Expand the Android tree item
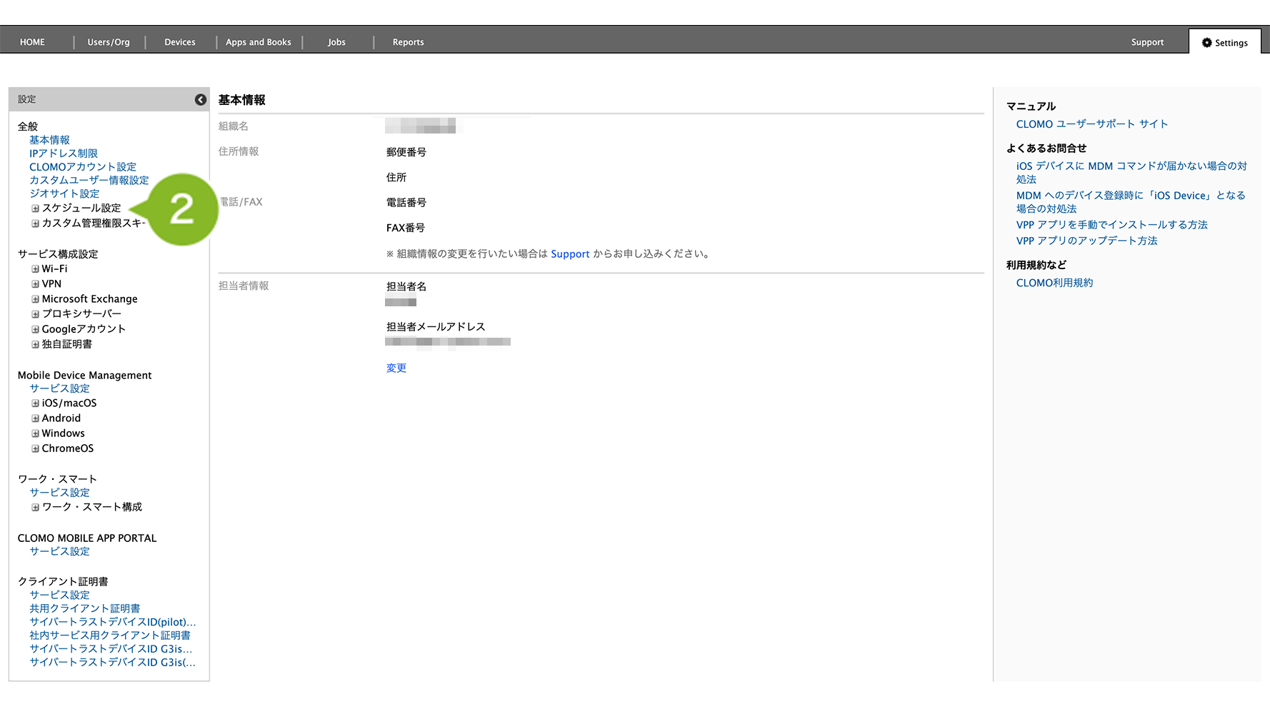Image resolution: width=1270 pixels, height=714 pixels. click(x=35, y=418)
